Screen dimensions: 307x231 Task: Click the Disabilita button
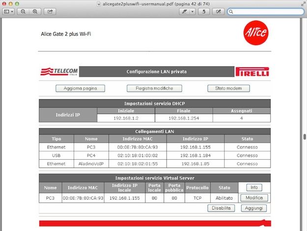coord(221,208)
